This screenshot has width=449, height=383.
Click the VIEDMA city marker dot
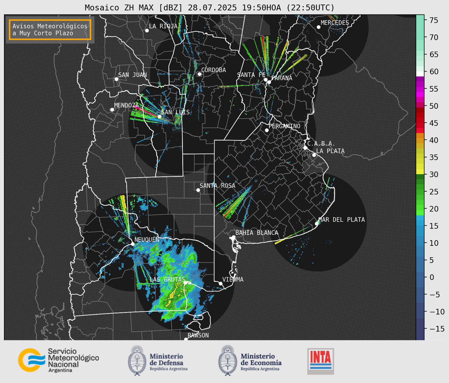coord(221,283)
